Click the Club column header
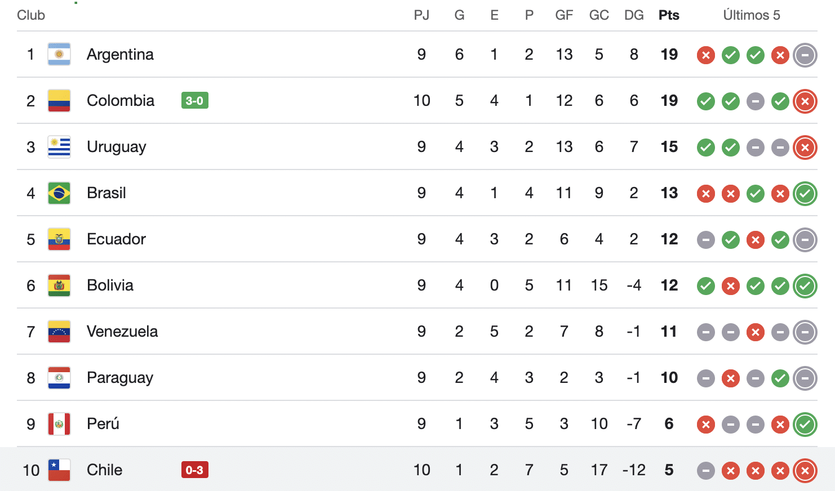This screenshot has height=491, width=835. [31, 15]
